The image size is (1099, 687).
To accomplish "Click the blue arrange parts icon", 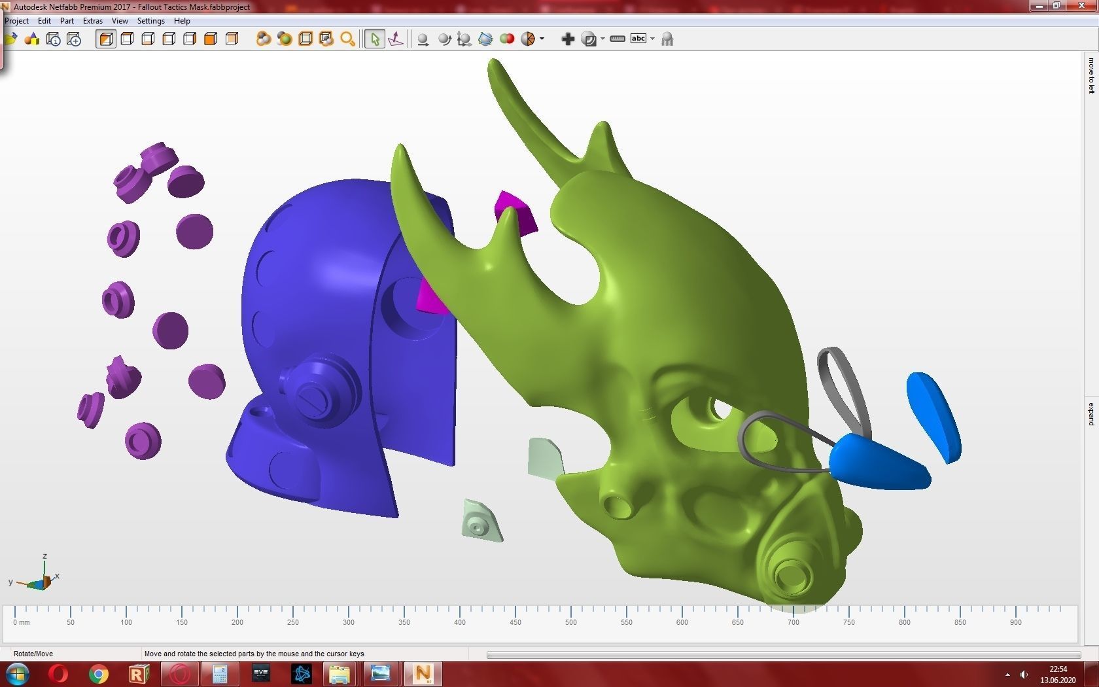I will 485,39.
